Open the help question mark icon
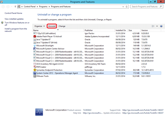This screenshot has height=117, width=165. tap(161, 26)
